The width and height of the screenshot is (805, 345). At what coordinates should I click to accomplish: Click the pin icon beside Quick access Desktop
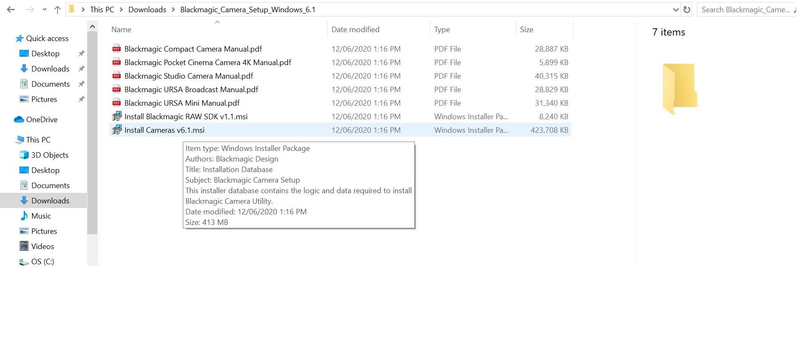[x=81, y=53]
